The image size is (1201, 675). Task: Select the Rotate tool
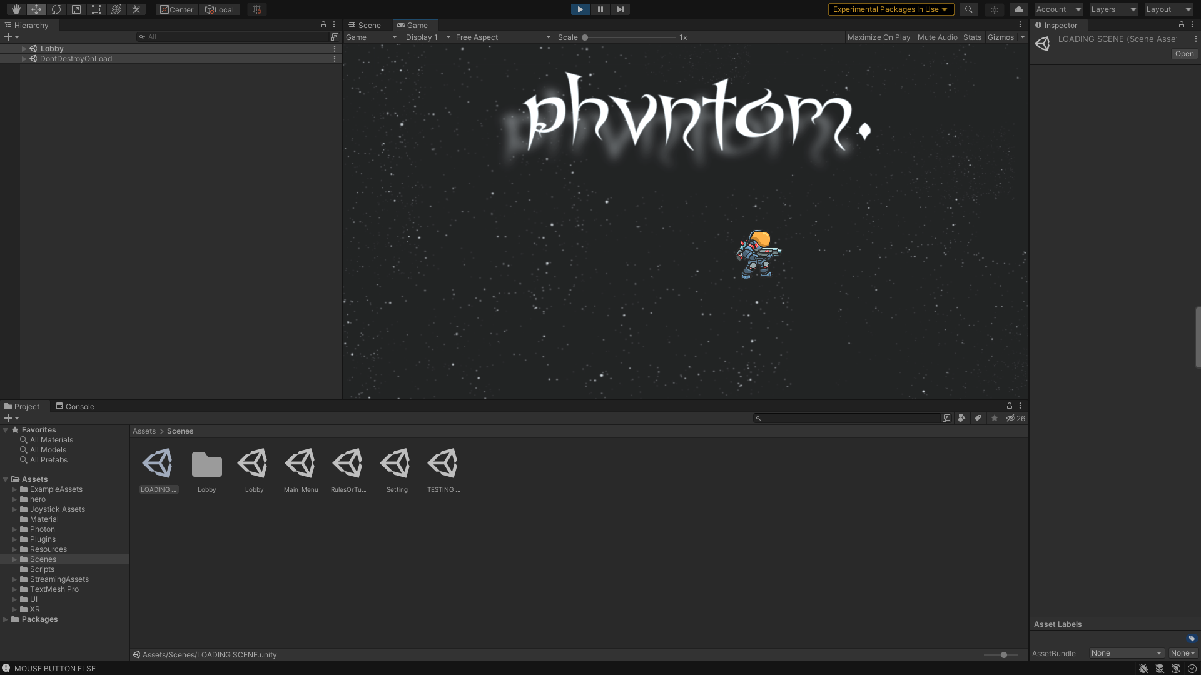56,9
